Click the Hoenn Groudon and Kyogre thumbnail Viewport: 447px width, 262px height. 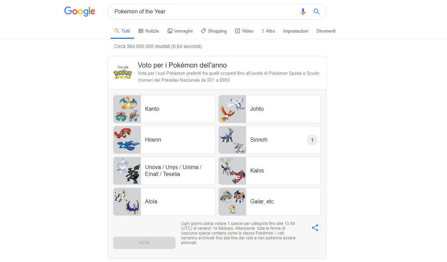tap(127, 140)
